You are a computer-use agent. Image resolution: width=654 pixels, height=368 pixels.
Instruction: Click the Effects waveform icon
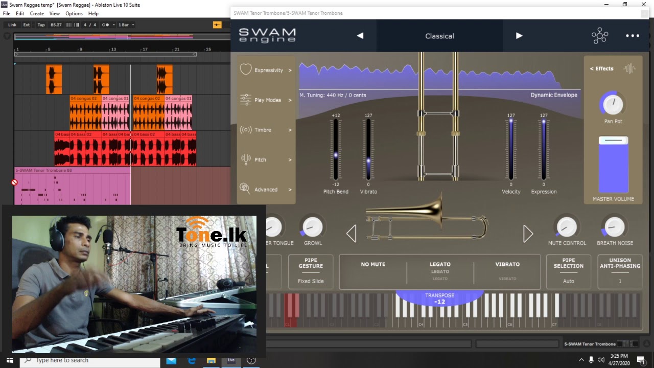tap(629, 68)
